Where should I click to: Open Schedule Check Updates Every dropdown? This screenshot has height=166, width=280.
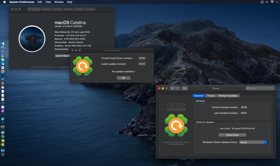pyautogui.click(x=253, y=142)
